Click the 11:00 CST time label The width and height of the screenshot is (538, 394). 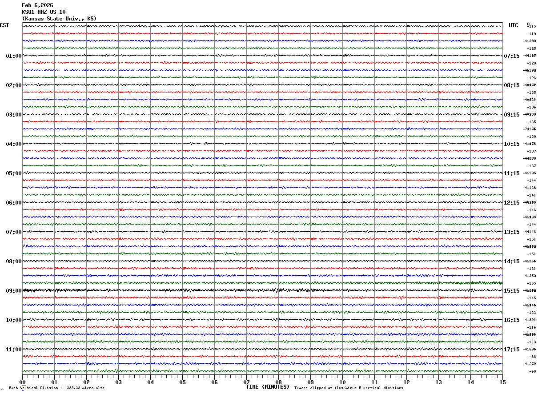(x=13, y=350)
